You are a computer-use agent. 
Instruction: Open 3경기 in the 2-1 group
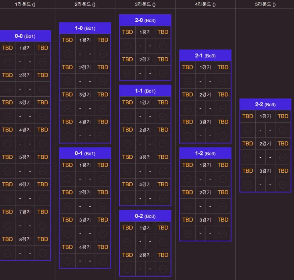205,122
